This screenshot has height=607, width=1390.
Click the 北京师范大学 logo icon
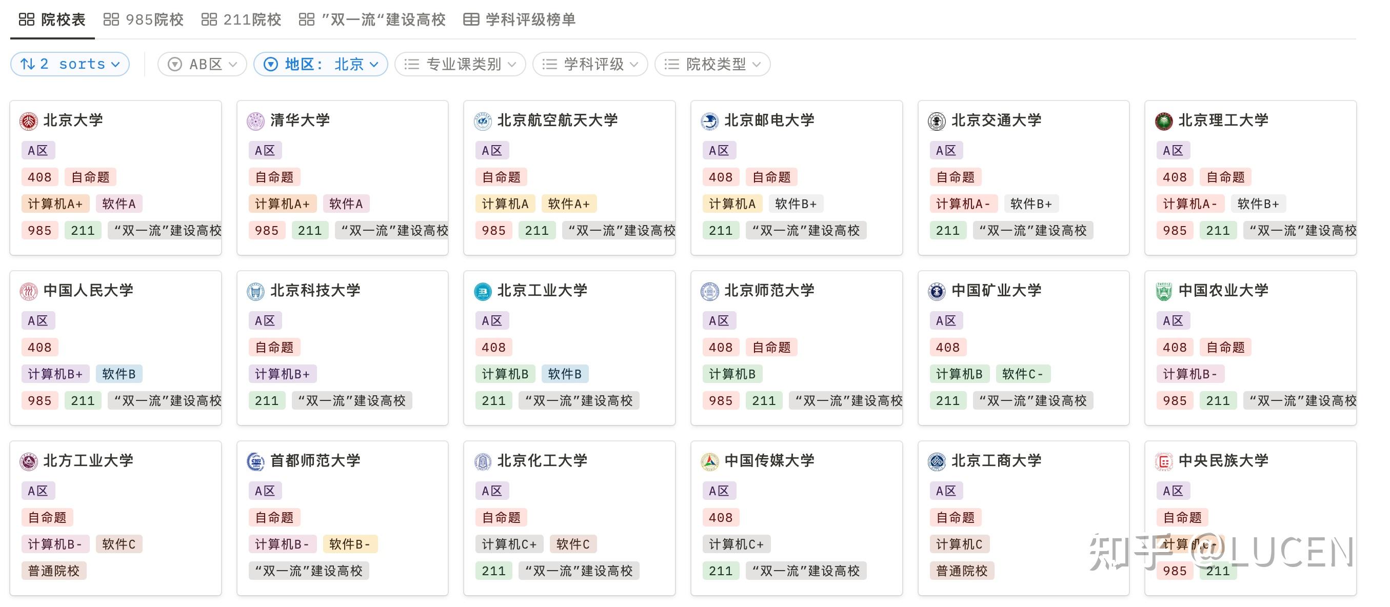(x=709, y=291)
